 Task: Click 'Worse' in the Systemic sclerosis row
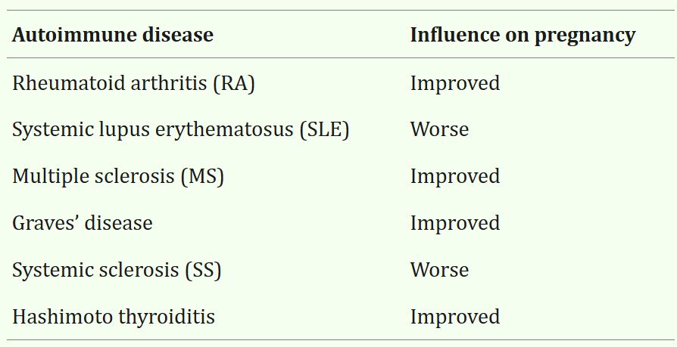click(x=439, y=270)
